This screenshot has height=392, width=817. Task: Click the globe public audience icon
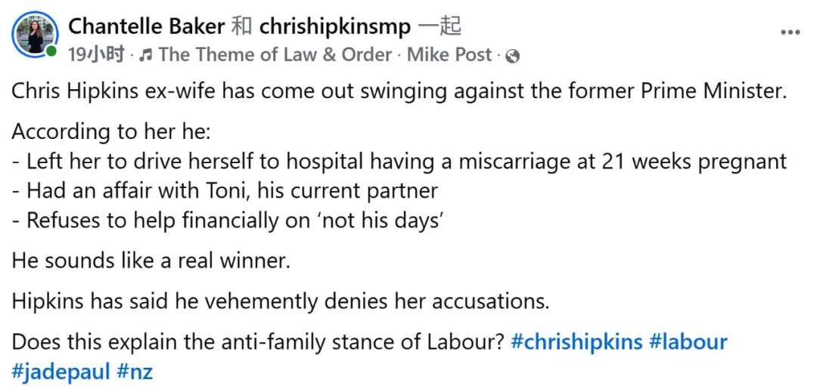point(512,55)
